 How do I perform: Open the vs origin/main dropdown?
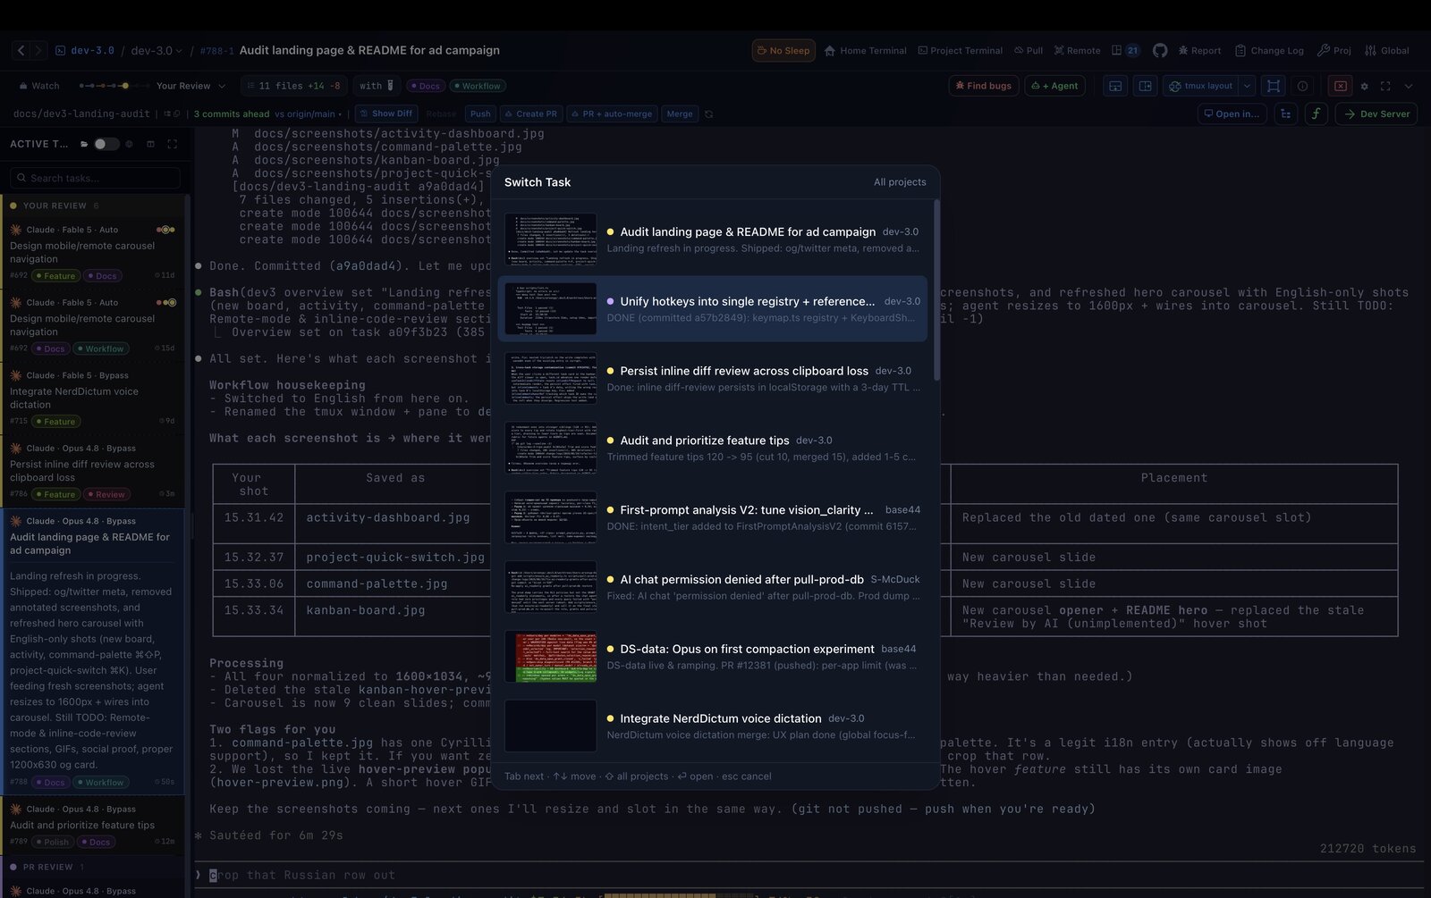point(307,113)
